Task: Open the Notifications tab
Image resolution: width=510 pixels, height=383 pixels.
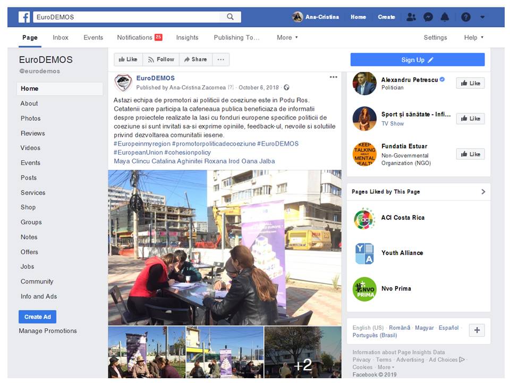Action: tap(140, 37)
